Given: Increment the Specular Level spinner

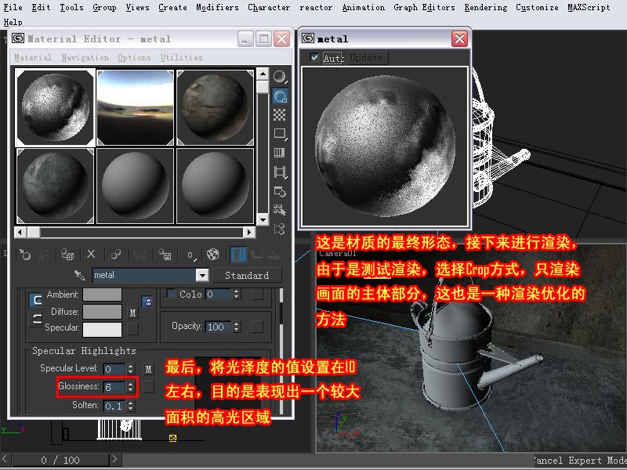Looking at the screenshot, I should click(131, 366).
